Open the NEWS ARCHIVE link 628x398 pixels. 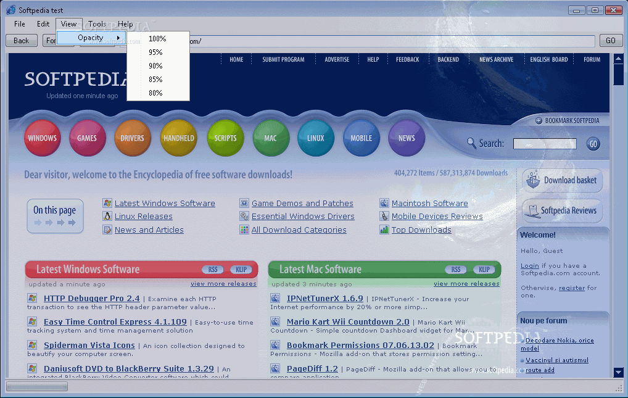[x=496, y=59]
